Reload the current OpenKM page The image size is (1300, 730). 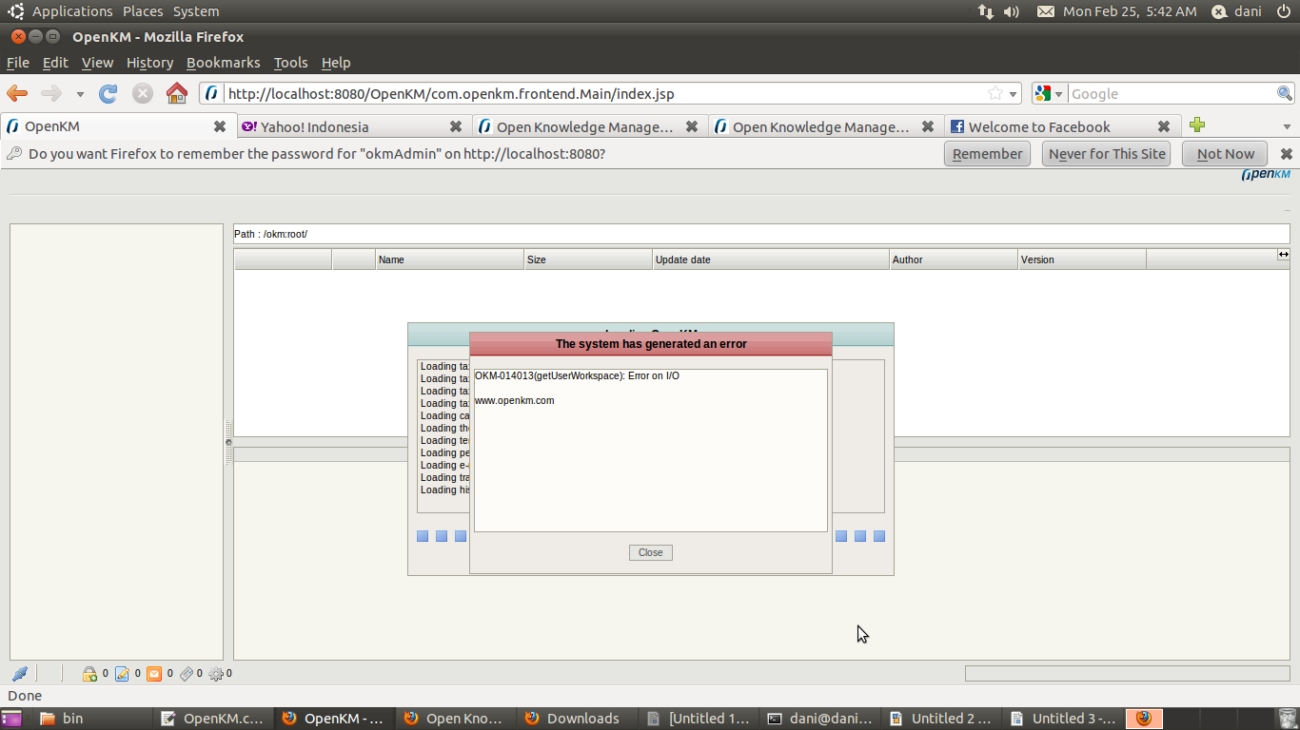[x=108, y=93]
